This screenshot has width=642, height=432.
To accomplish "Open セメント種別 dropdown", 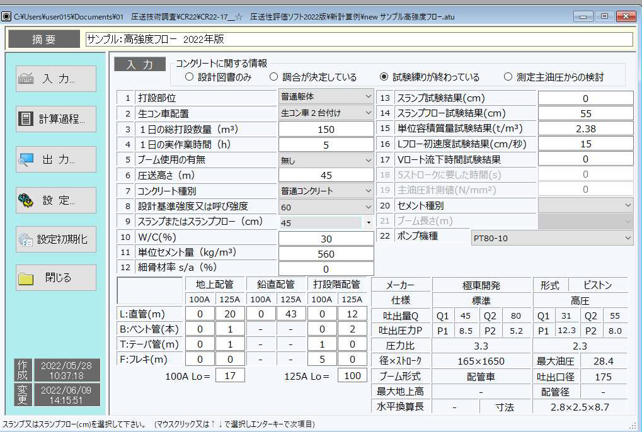I will [586, 205].
